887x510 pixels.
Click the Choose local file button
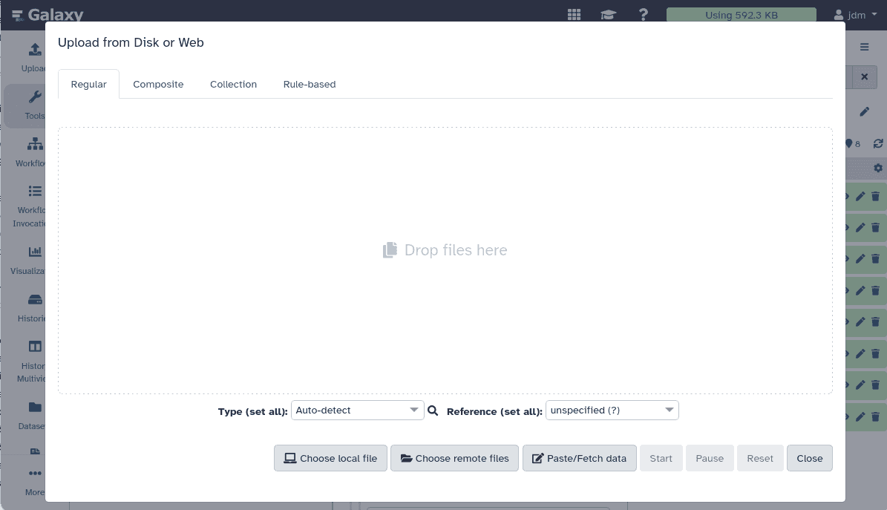click(330, 458)
